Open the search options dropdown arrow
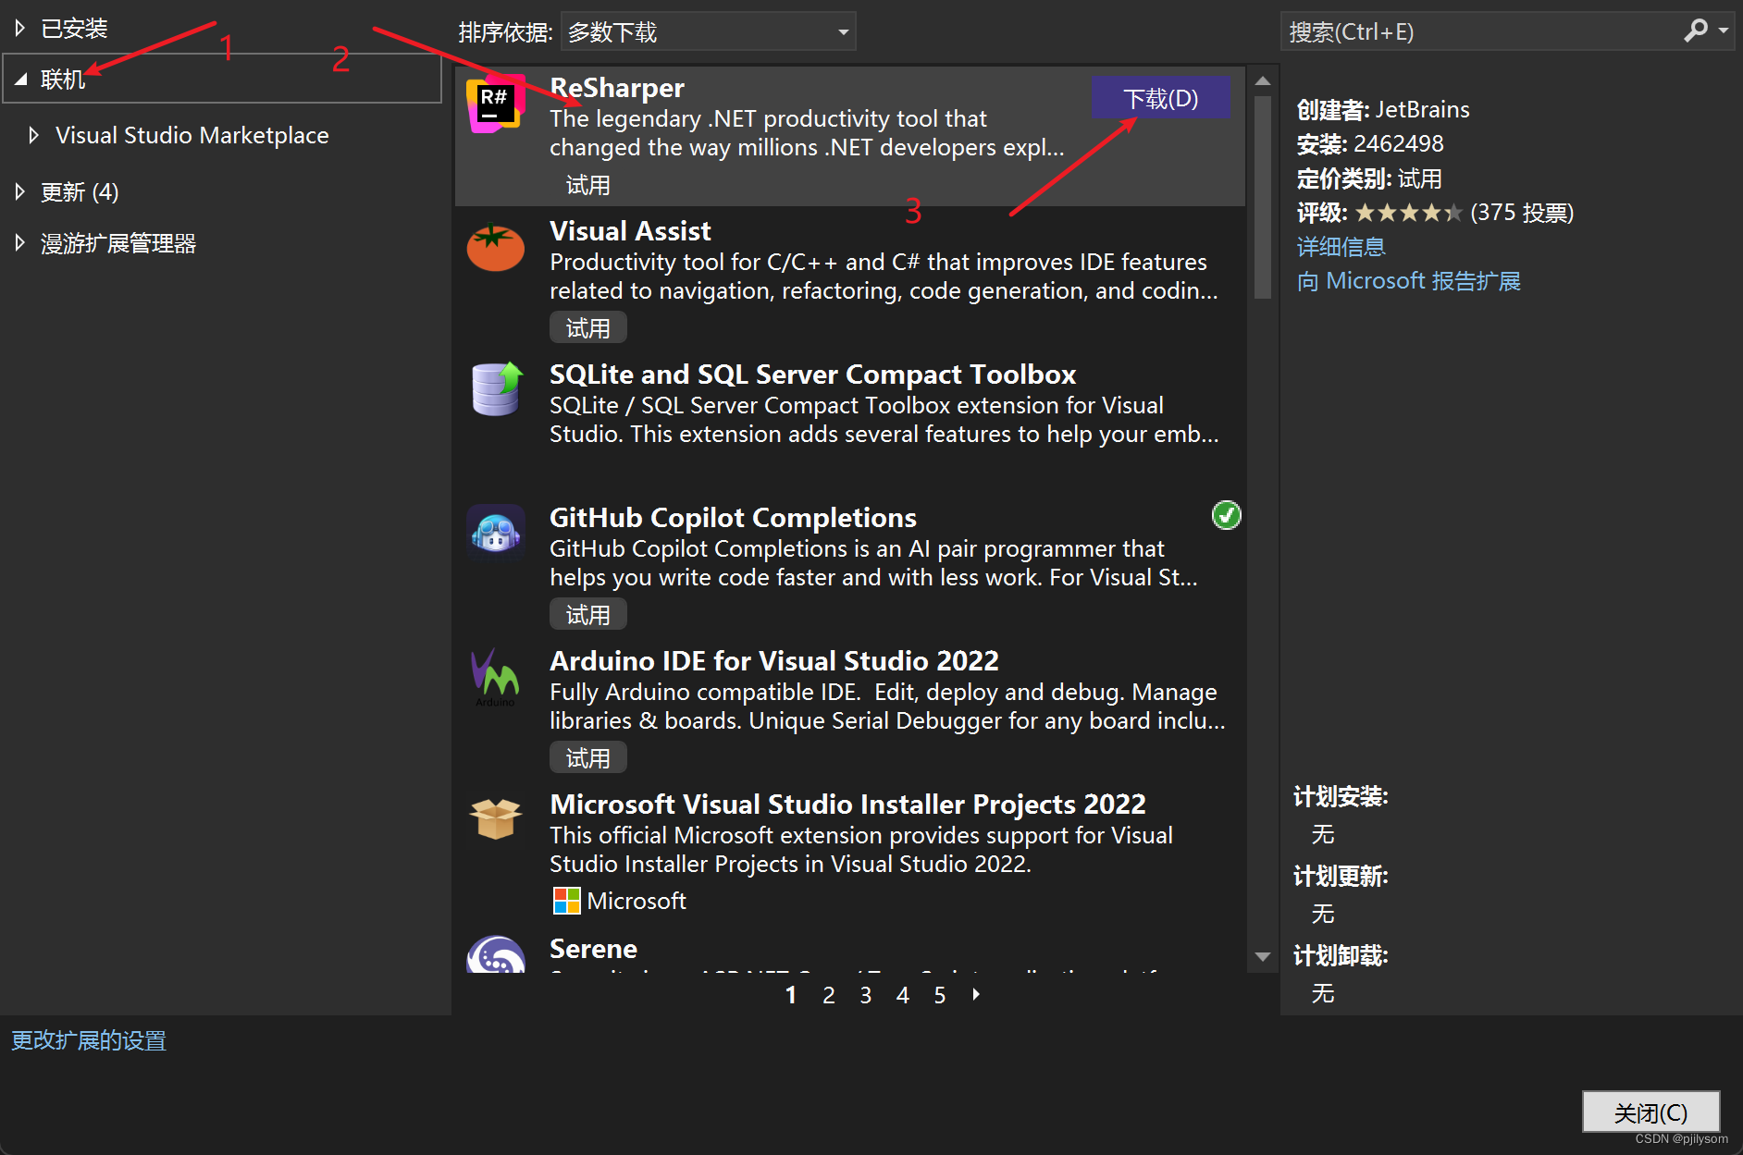The image size is (1743, 1155). pos(1724,31)
